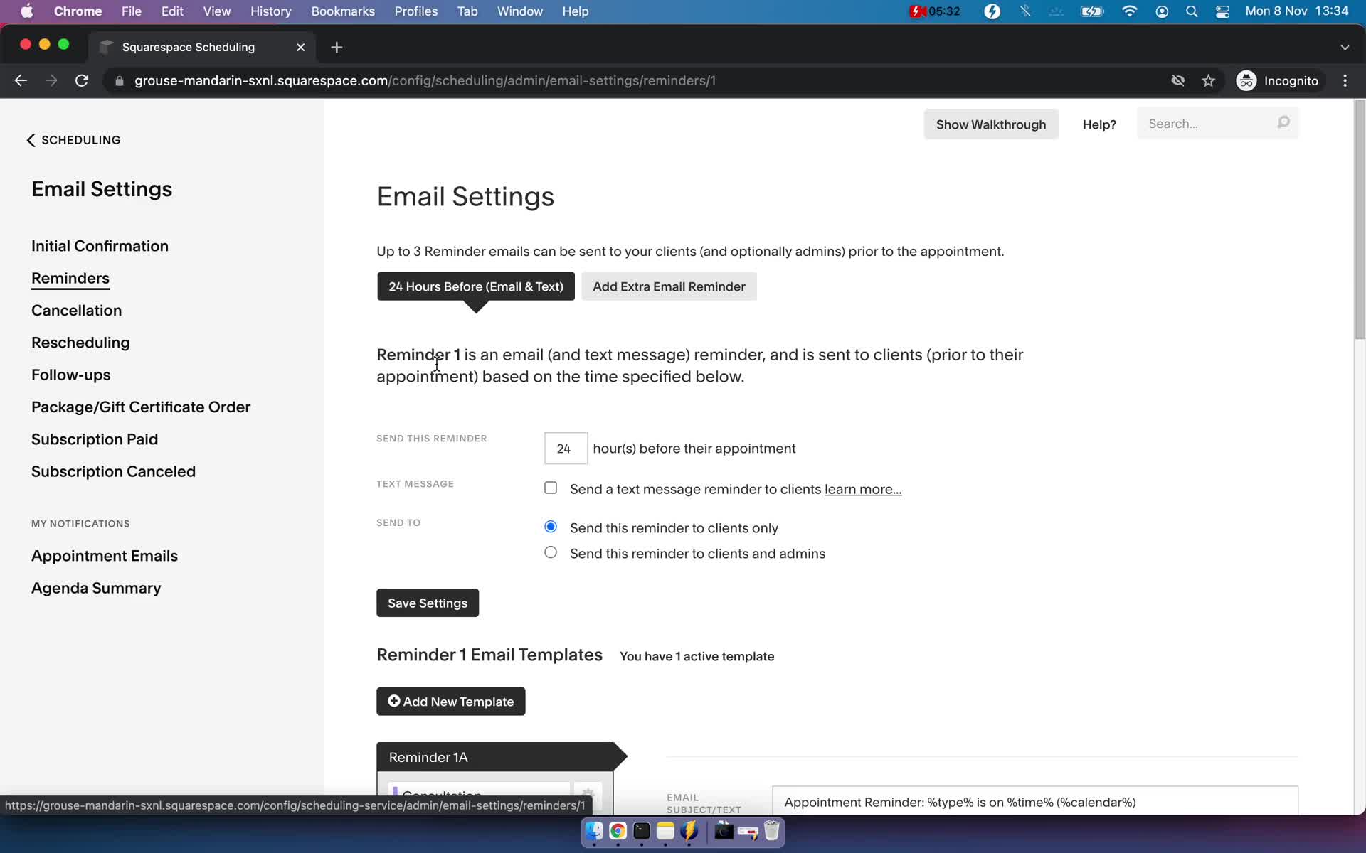Open the Cancellation email settings section

point(77,309)
